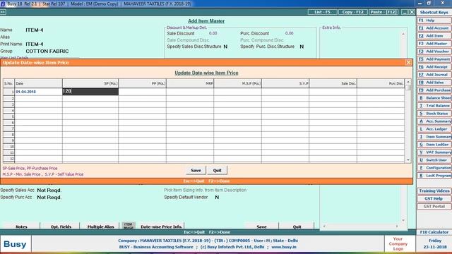This screenshot has width=452, height=254.
Task: Open Opt. Fields in Item Master
Action: [61, 226]
